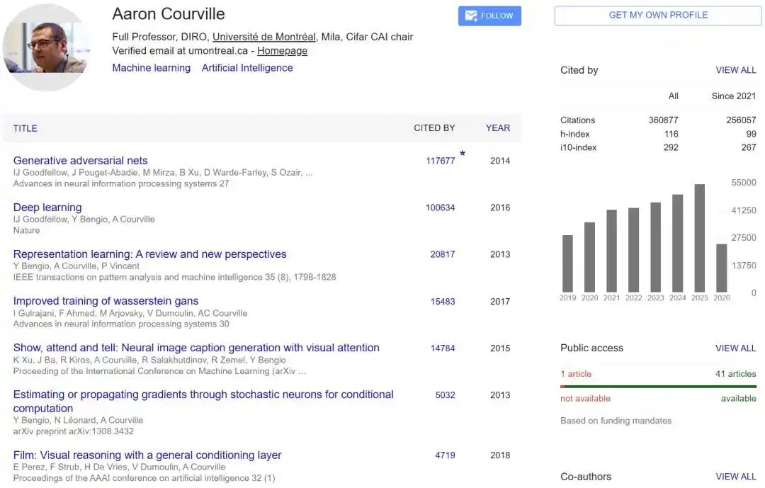
Task: Open the Deep learning article
Action: pyautogui.click(x=47, y=208)
